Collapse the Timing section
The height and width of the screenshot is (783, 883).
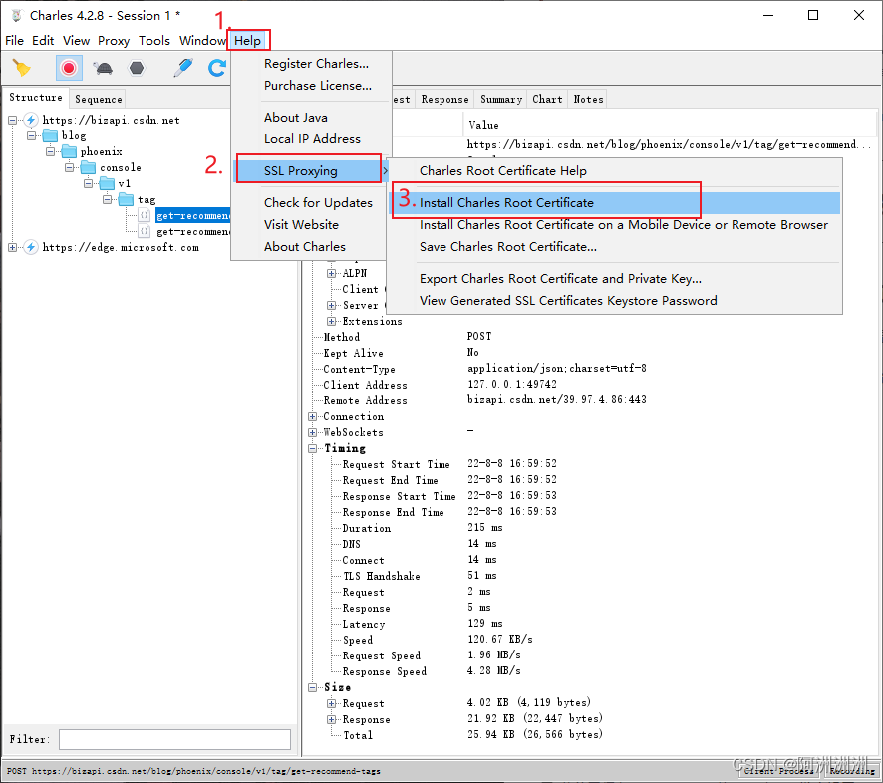[313, 449]
